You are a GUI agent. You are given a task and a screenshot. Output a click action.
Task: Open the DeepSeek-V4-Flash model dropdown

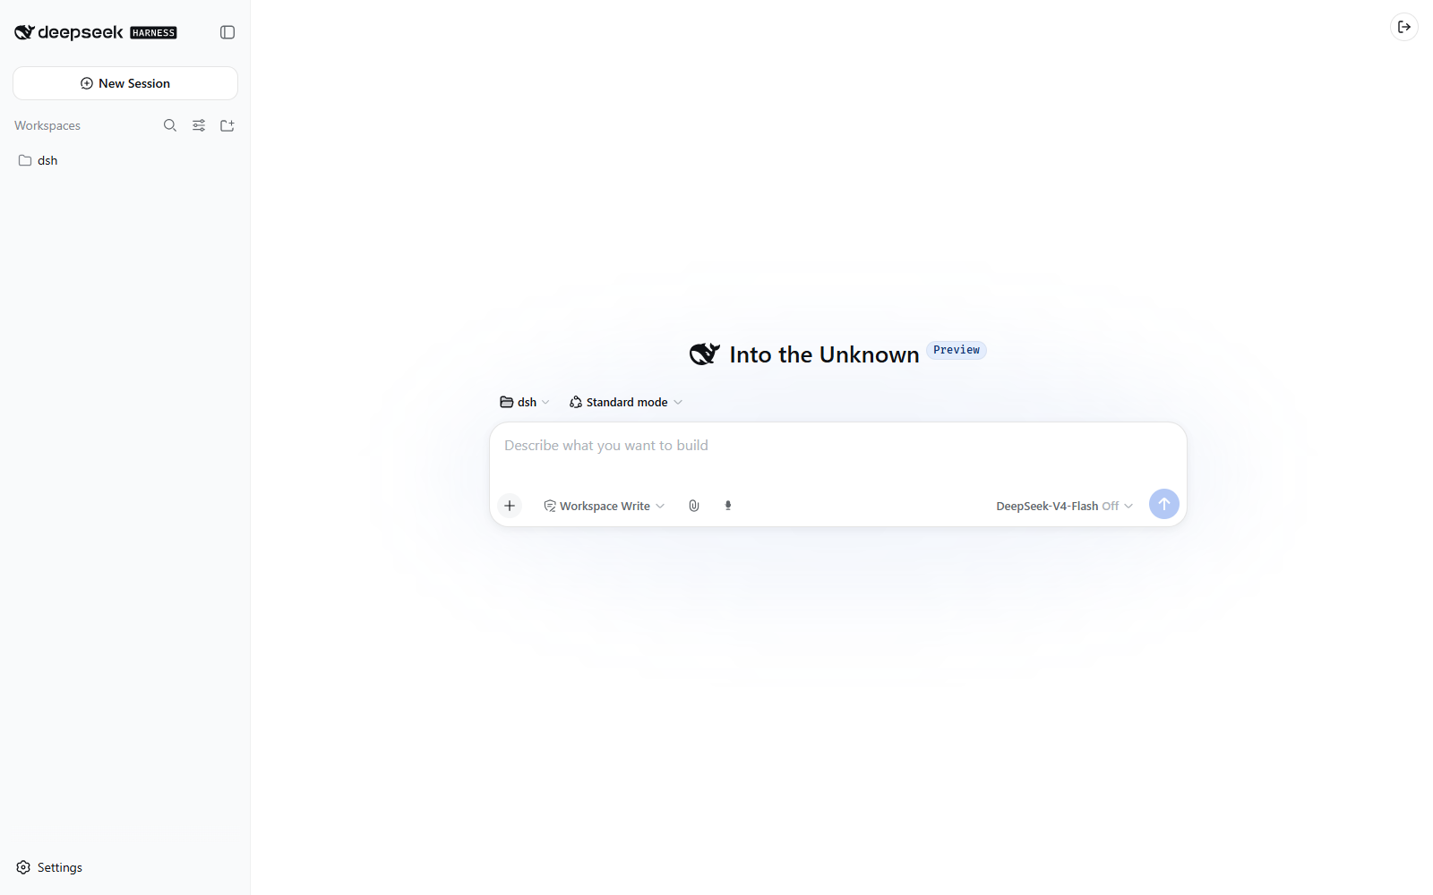pyautogui.click(x=1064, y=506)
